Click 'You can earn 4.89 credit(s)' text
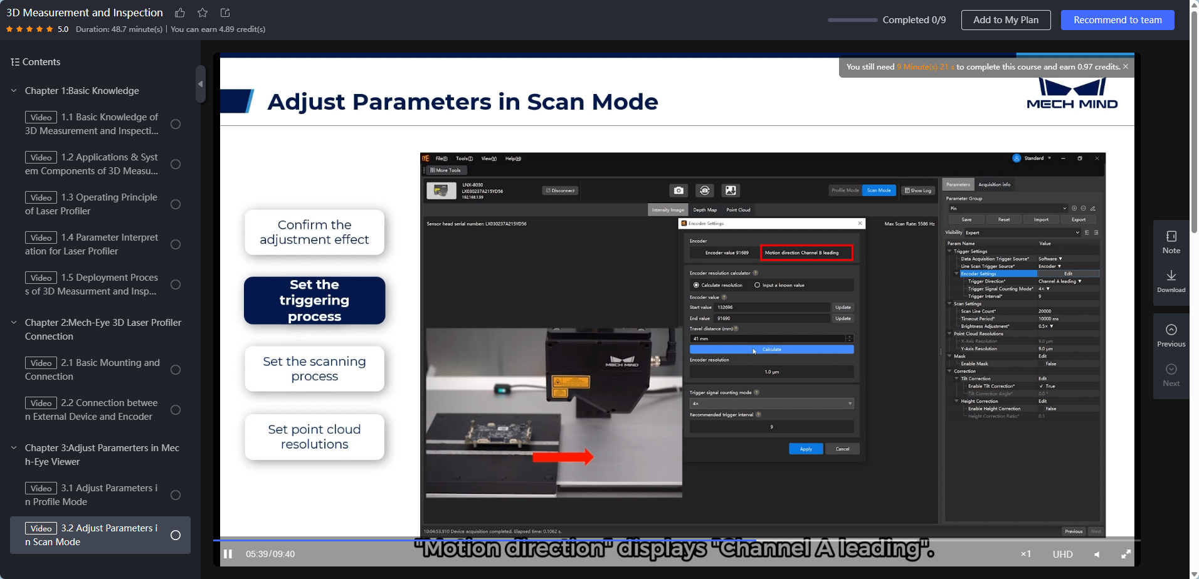 [218, 29]
